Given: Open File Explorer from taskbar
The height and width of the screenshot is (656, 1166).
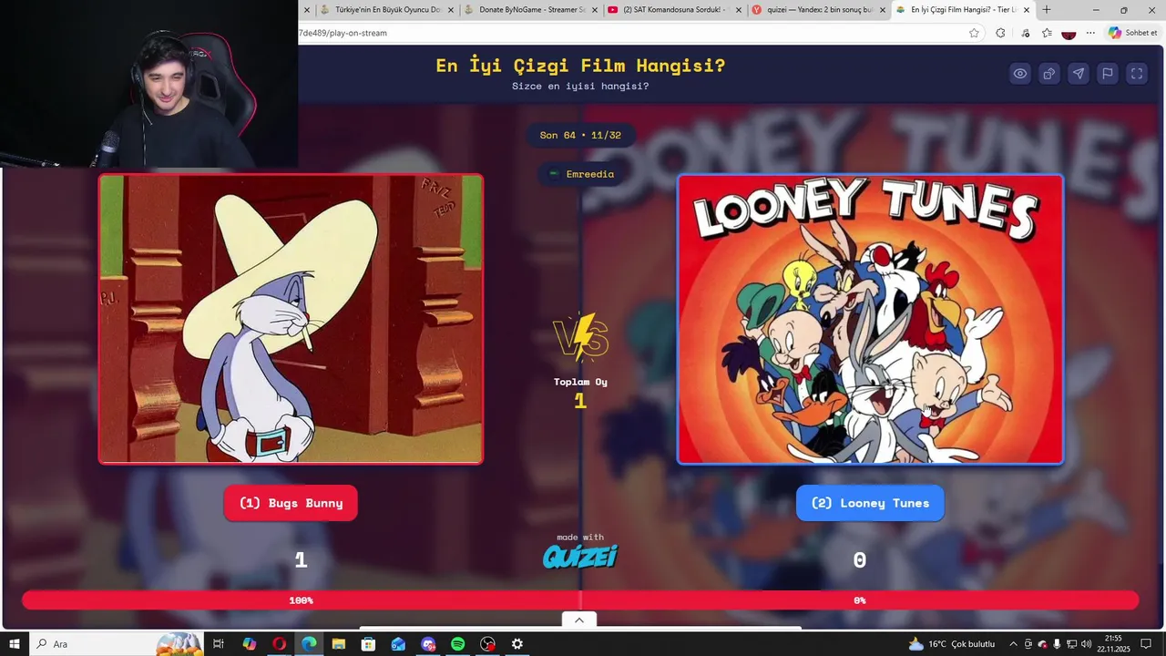Looking at the screenshot, I should [338, 644].
